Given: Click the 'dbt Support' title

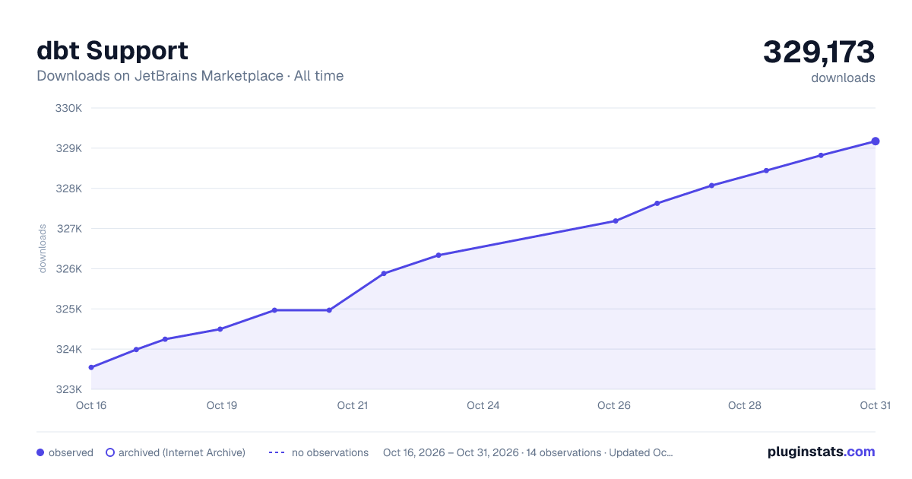Looking at the screenshot, I should (112, 50).
